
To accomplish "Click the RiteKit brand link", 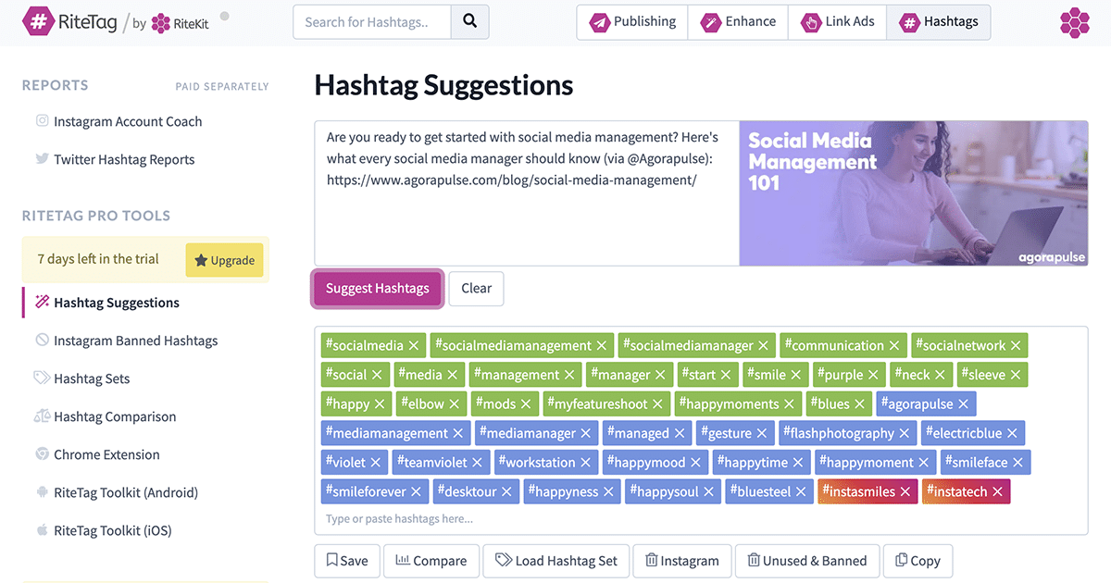I will [x=180, y=23].
